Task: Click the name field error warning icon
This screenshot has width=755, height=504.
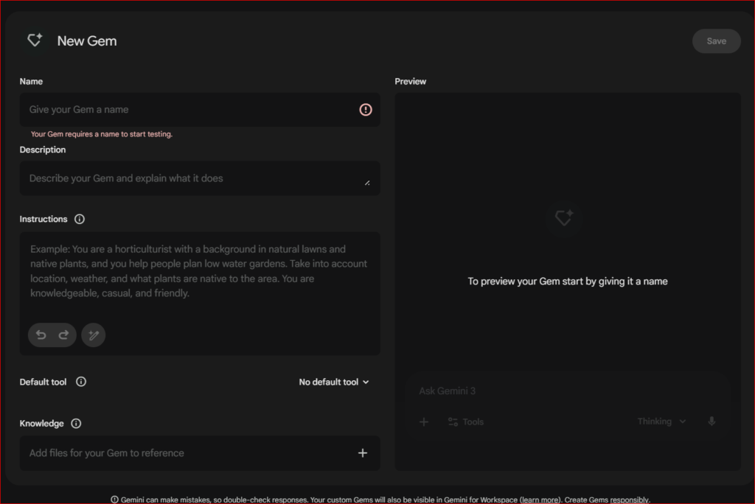Action: point(366,110)
